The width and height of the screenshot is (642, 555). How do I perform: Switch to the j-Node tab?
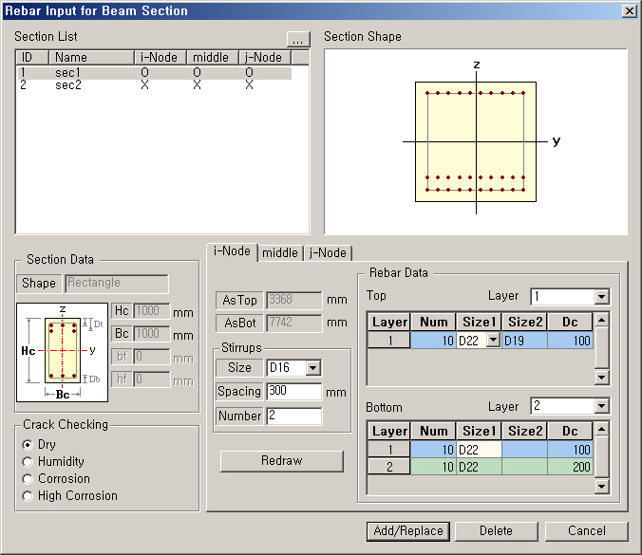coord(328,253)
